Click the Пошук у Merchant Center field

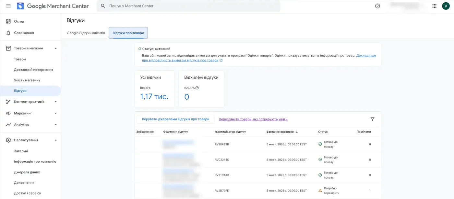coord(188,6)
